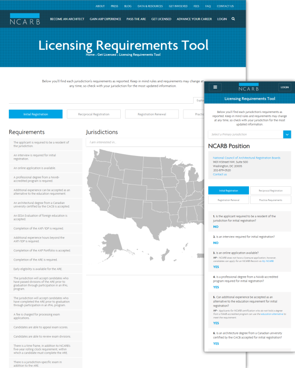Select the mobile Registration Renewal tab
Viewport: 295px width, 368px height.
point(229,200)
